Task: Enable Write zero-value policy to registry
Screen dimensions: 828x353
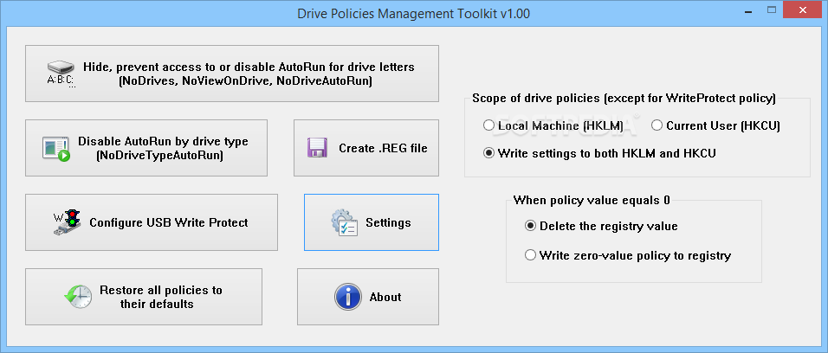Action: click(x=531, y=255)
